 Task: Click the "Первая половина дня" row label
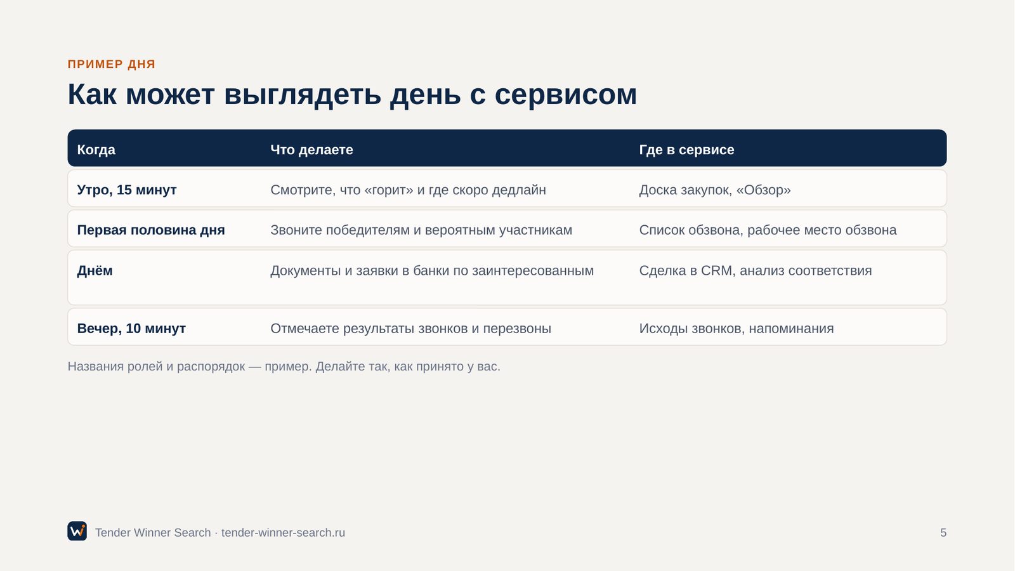(x=151, y=230)
